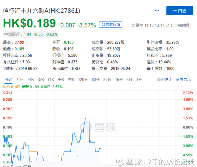The image size is (197, 167).
Task: Click the 均价:0.187 label above chart
Action: [x=11, y=87]
